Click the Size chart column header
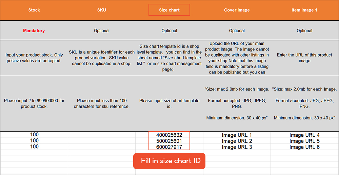 tap(169, 10)
